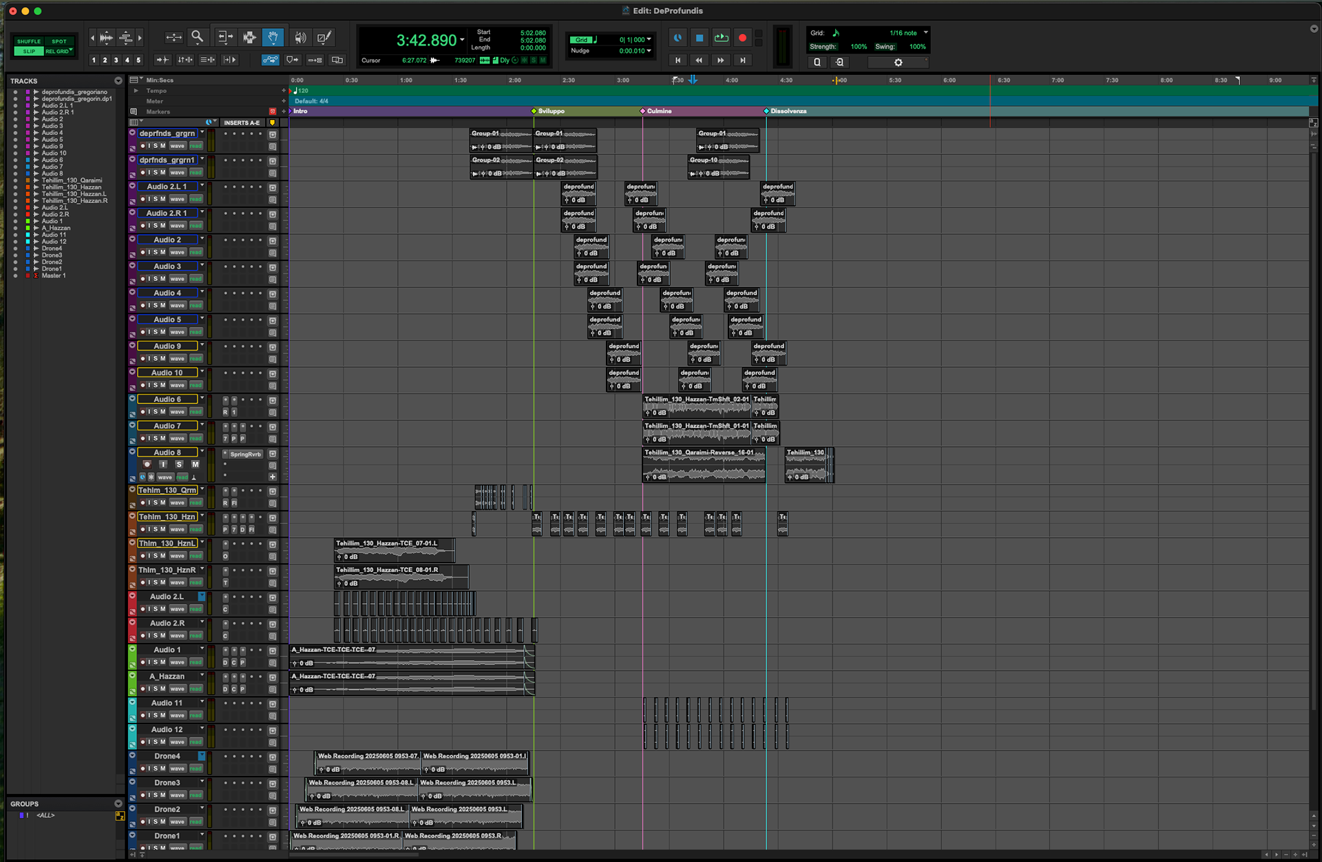This screenshot has height=862, width=1322.
Task: Select the Grabber hand tool
Action: [x=273, y=37]
